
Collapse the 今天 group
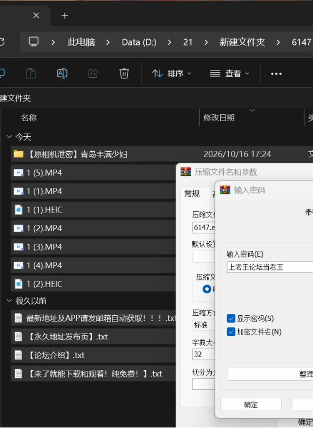point(9,137)
